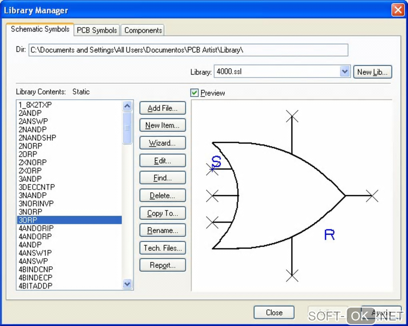
Task: Click the Copy To... button
Action: 163,213
